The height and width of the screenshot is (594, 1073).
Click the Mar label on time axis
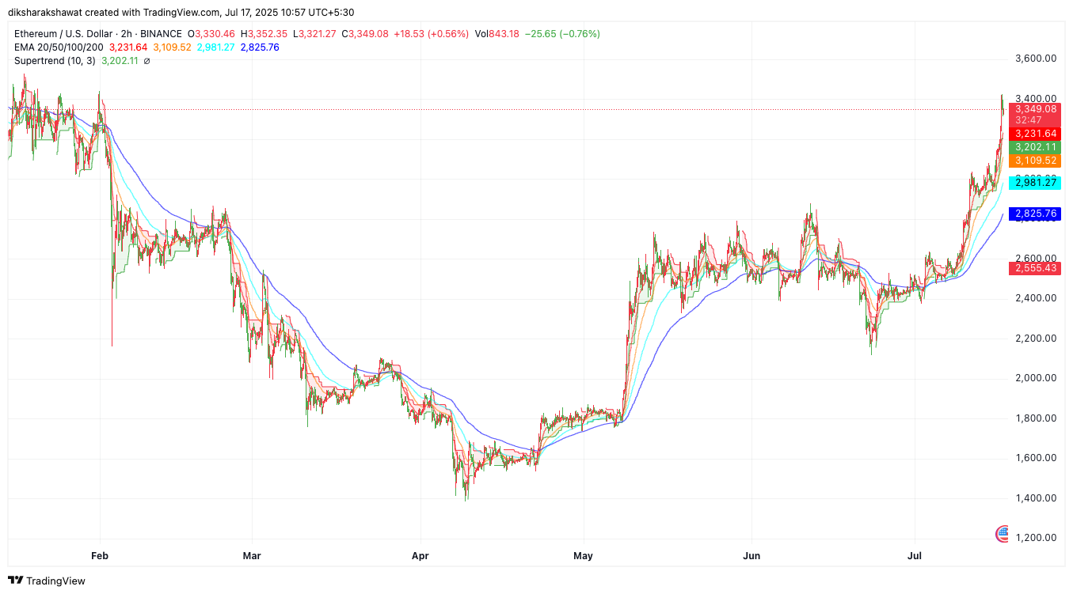coord(252,556)
